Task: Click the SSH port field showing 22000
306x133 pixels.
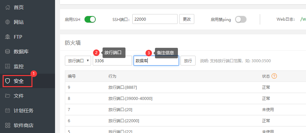Action: [x=155, y=19]
